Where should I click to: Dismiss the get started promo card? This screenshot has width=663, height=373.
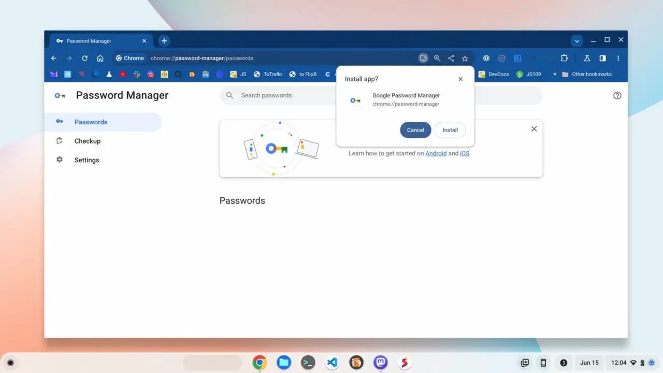[x=534, y=129]
